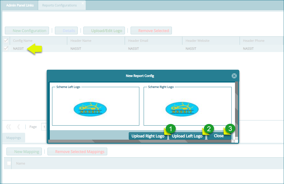Viewport: 284px width, 184px height.
Task: Close the dialog using the Close button
Action: click(x=219, y=136)
